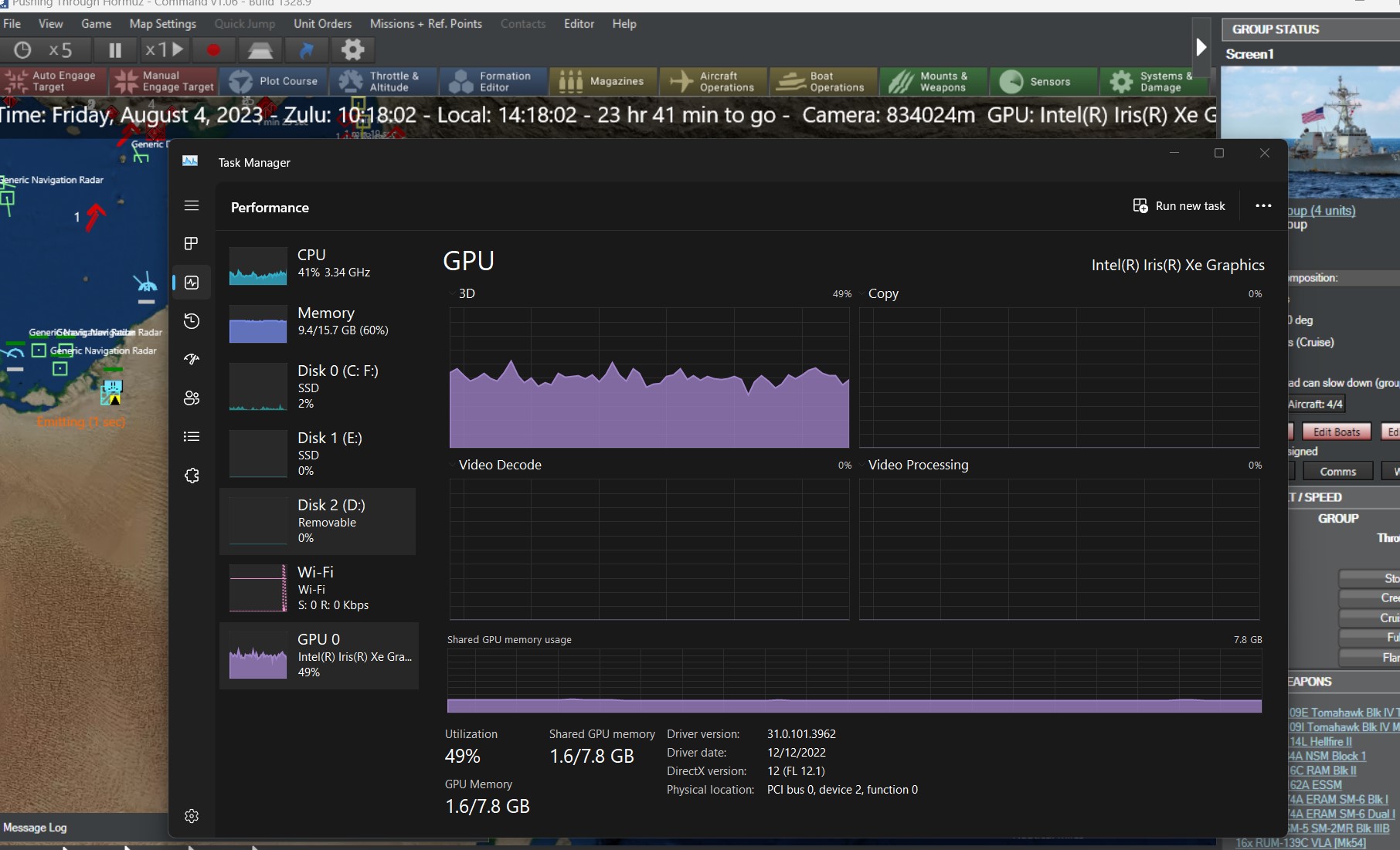Open Systems & Damage panel
1400x850 pixels.
click(1153, 81)
